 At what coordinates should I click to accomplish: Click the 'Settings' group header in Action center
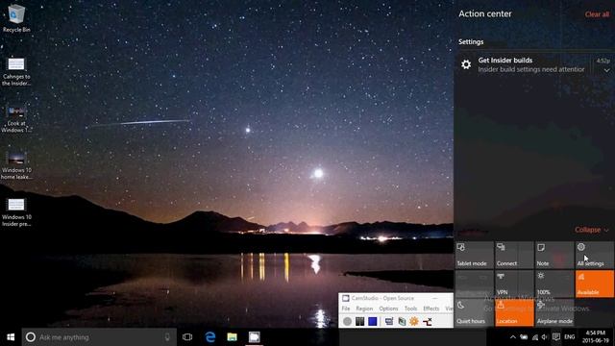(471, 42)
